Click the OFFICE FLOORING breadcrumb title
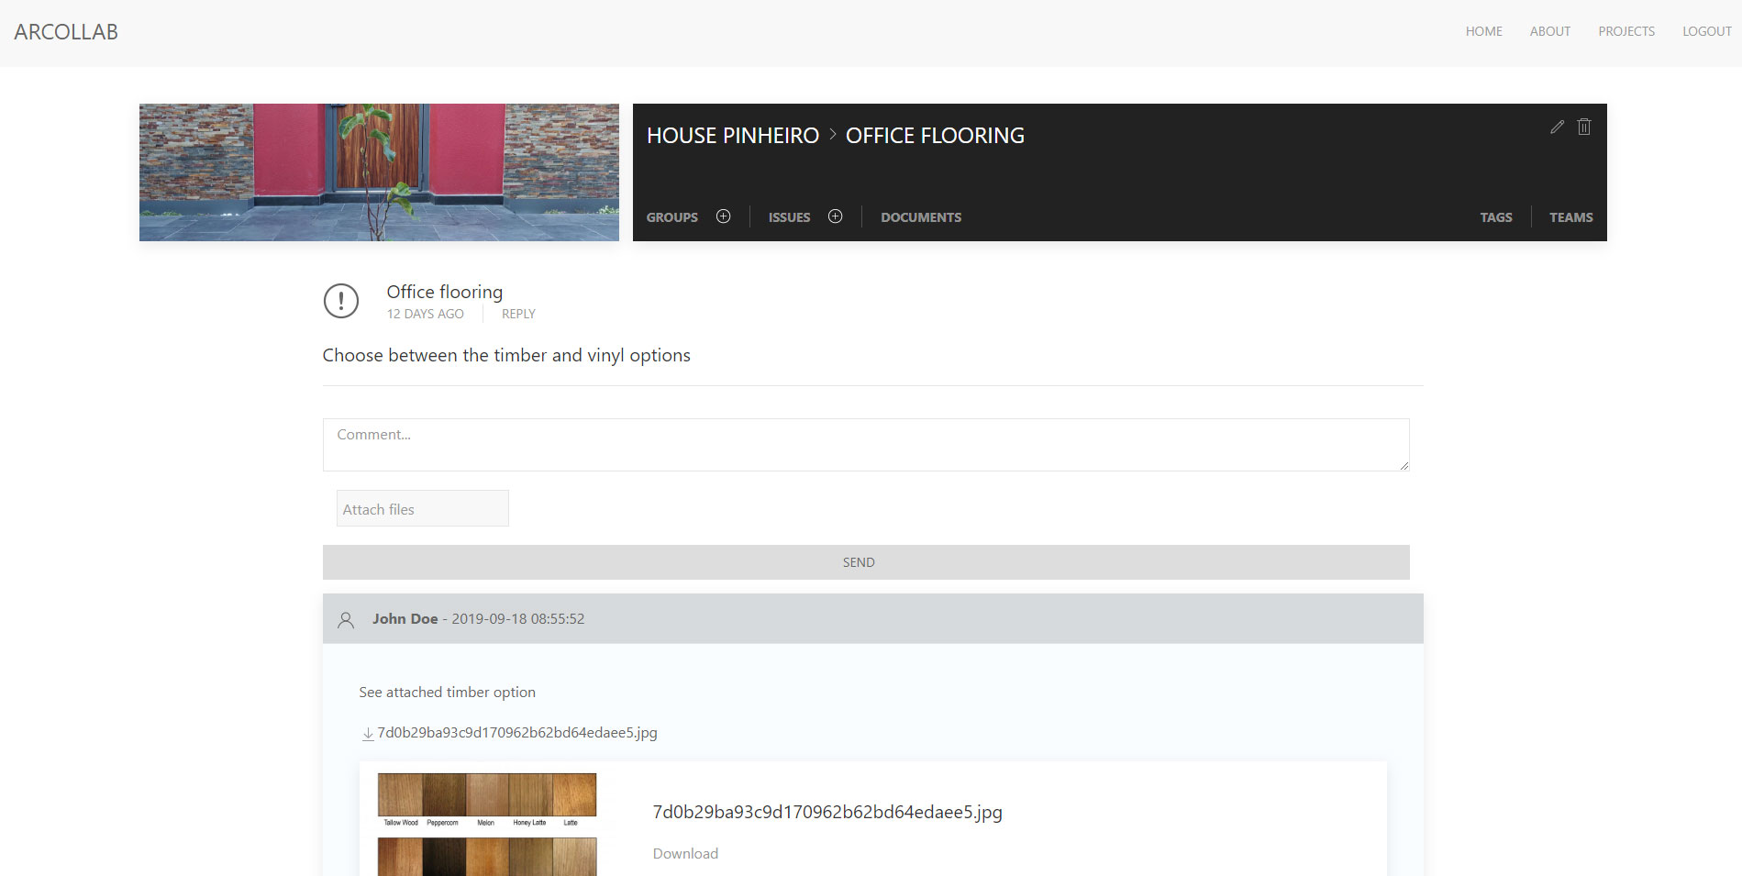 (x=935, y=136)
